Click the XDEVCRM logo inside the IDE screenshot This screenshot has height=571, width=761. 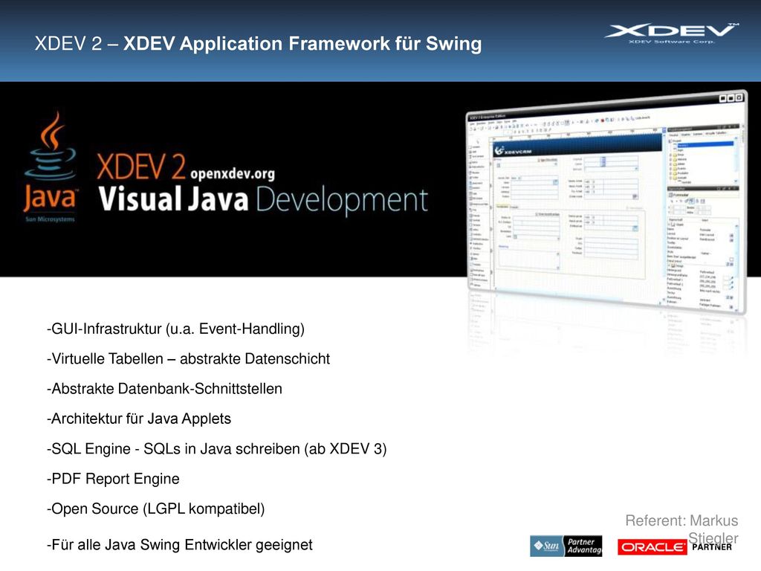(x=514, y=151)
